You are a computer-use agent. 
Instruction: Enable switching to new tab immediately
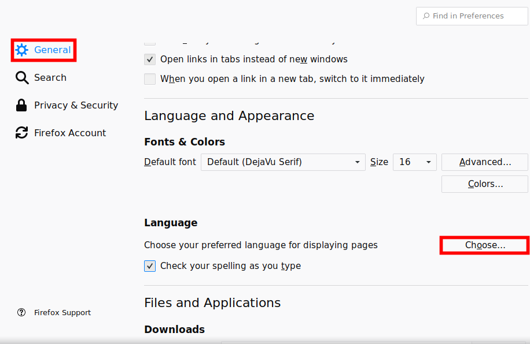coord(150,79)
